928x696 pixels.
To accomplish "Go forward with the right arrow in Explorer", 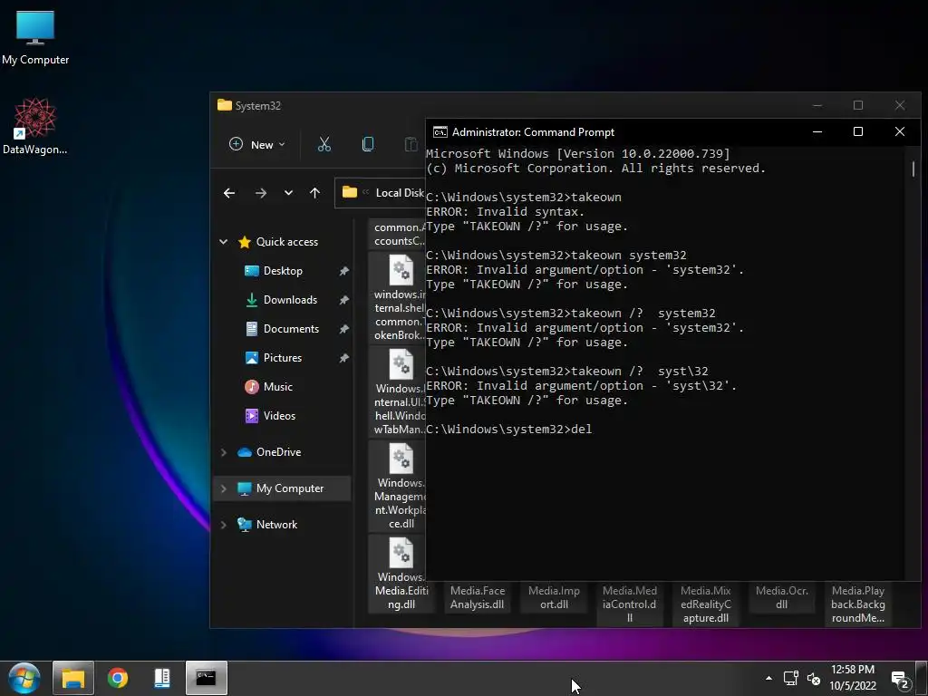I will 260,193.
